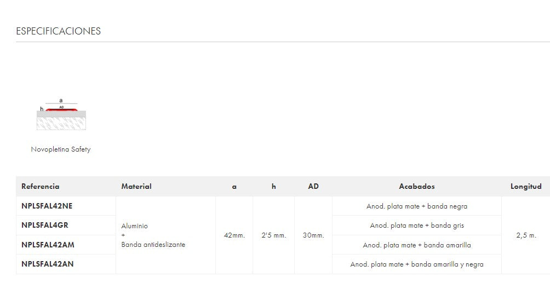Click the ESPECIFICACIONES section heading
550x283 pixels.
click(x=58, y=31)
